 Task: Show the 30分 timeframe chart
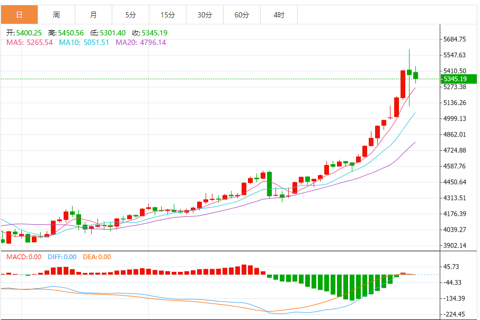(x=205, y=15)
